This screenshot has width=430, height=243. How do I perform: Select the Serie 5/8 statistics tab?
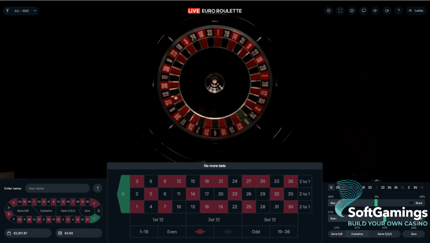(x=337, y=234)
